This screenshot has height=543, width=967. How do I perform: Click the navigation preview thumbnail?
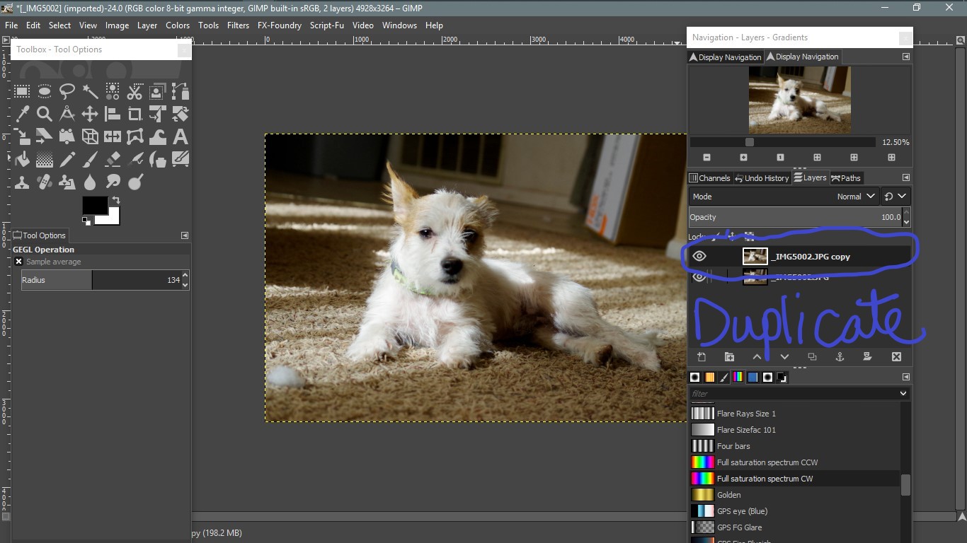coord(800,100)
